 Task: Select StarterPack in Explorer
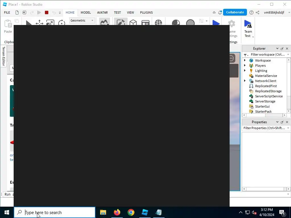pos(263,111)
